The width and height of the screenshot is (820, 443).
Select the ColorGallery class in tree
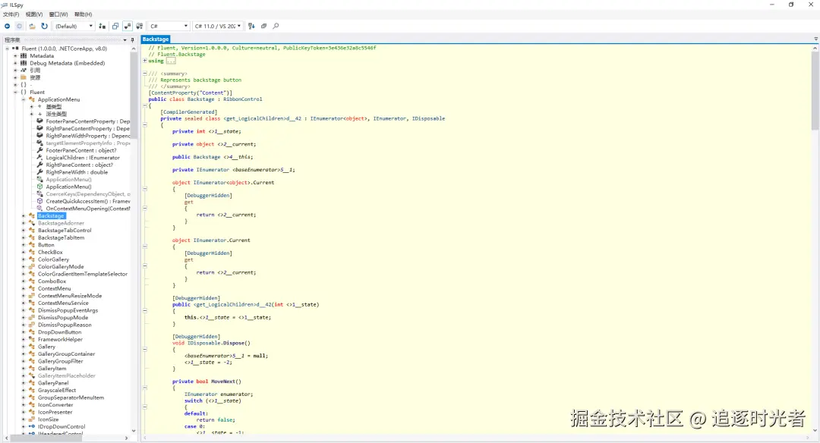(53, 259)
